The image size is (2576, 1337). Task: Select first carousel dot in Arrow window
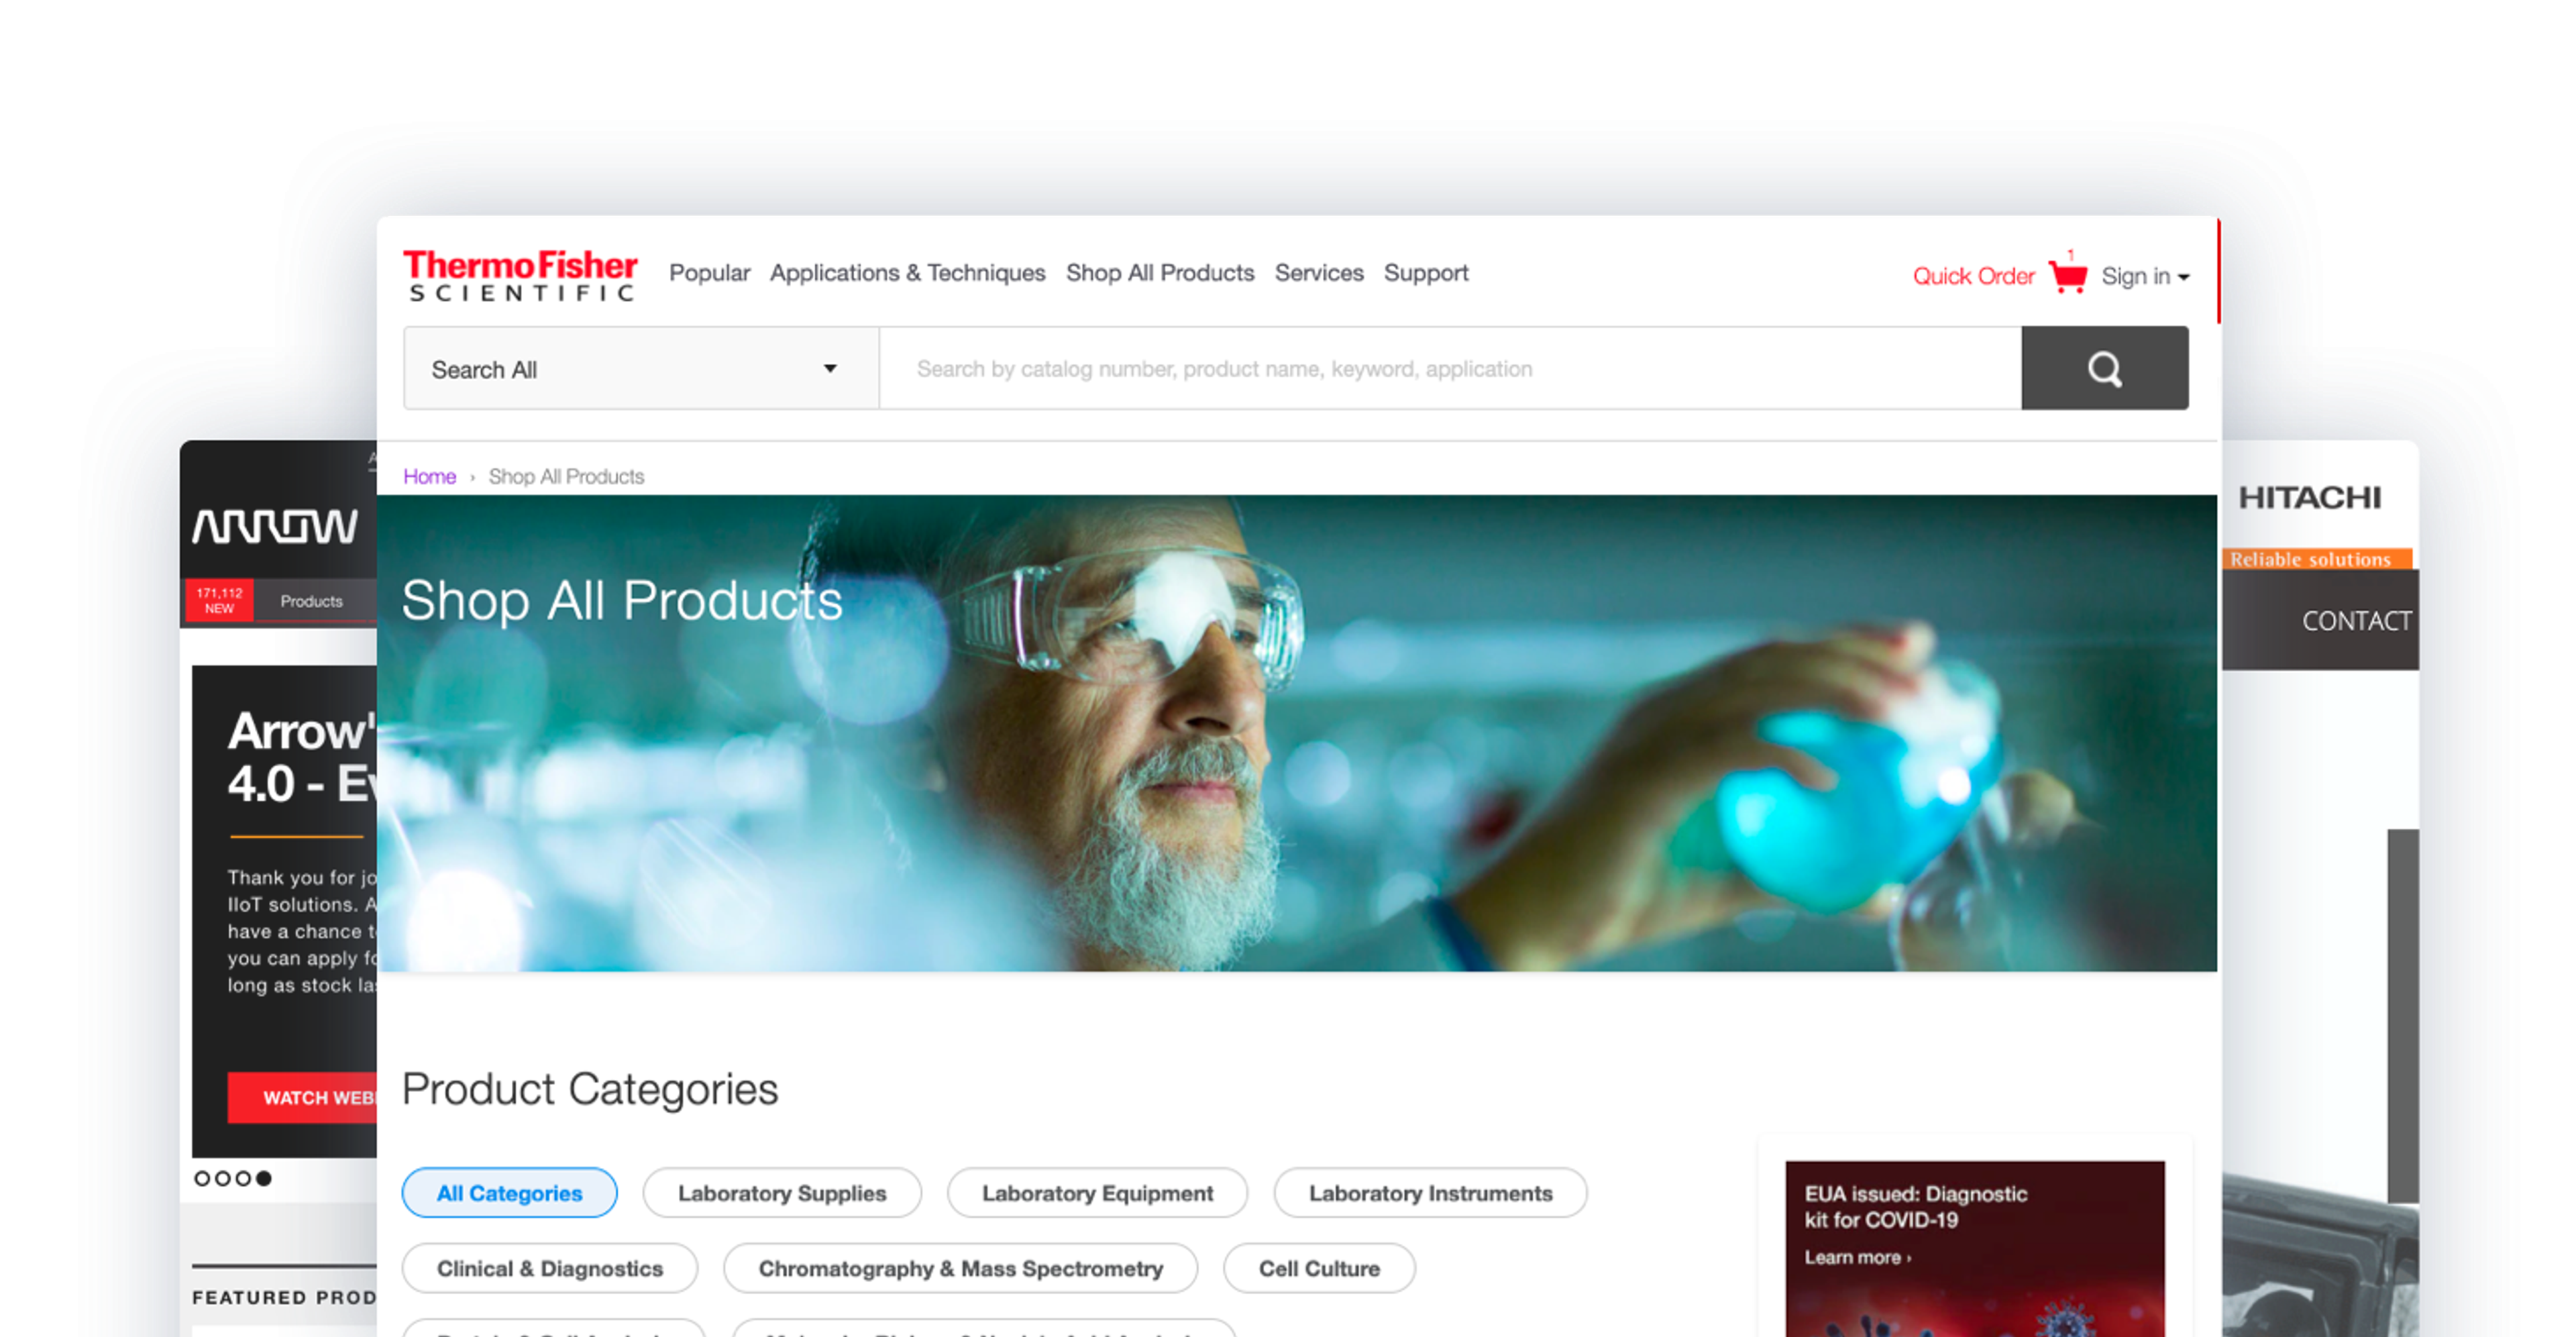202,1178
